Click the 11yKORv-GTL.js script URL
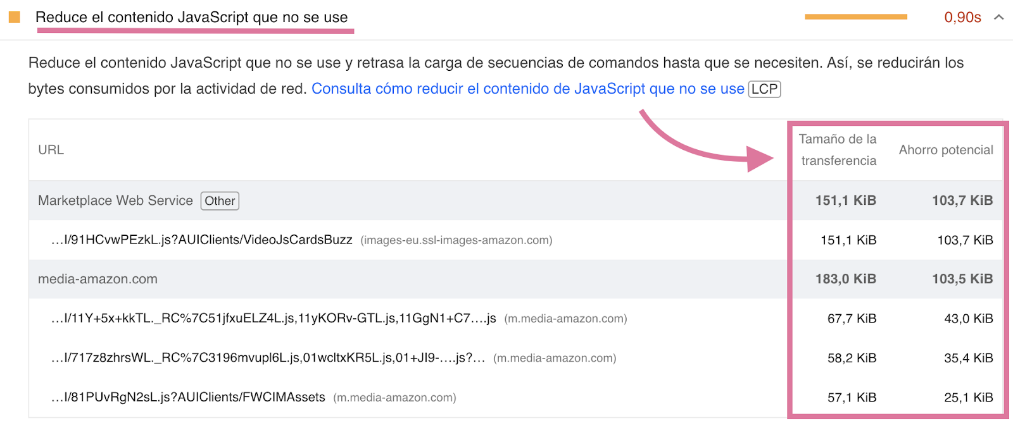The width and height of the screenshot is (1013, 423). [274, 319]
